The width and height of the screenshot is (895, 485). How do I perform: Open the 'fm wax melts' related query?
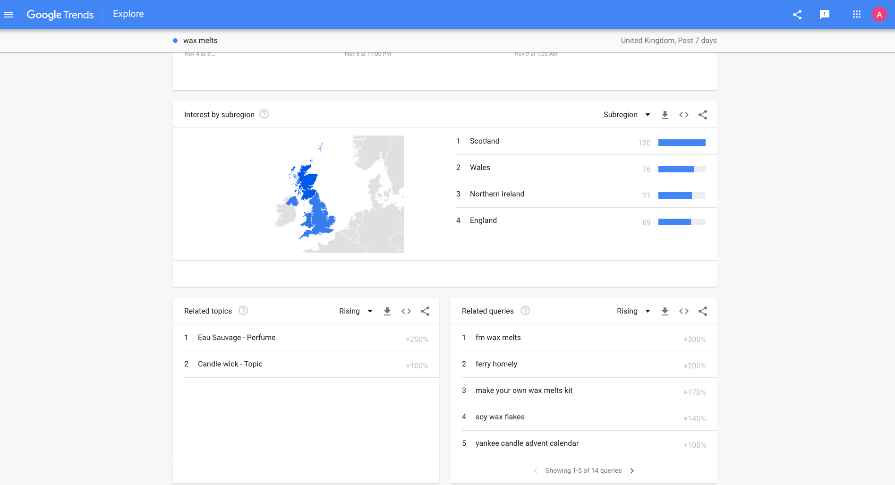click(x=498, y=338)
